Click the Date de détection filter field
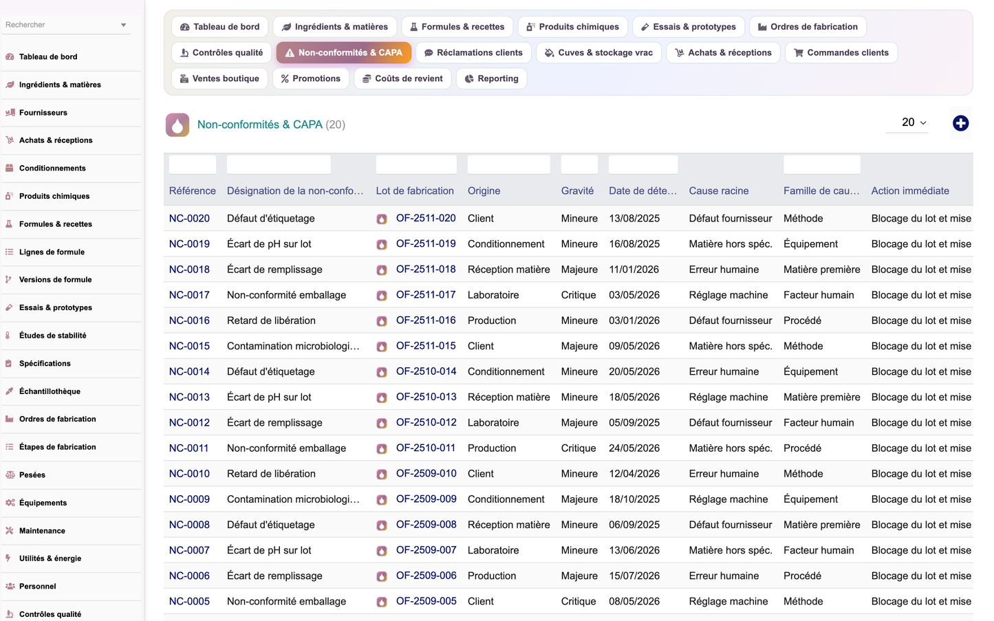Image resolution: width=994 pixels, height=621 pixels. pos(643,164)
